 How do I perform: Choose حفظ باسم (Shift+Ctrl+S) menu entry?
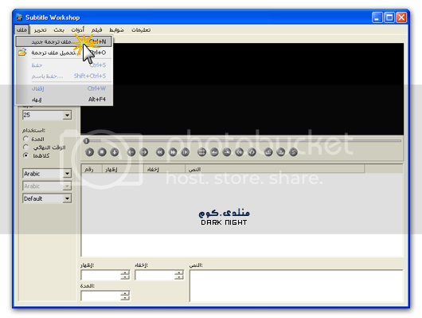coord(64,76)
